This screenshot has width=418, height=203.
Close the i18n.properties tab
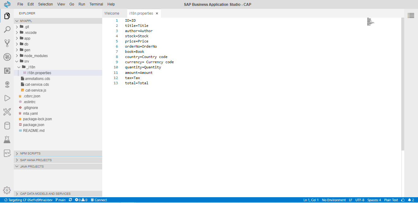pos(157,13)
